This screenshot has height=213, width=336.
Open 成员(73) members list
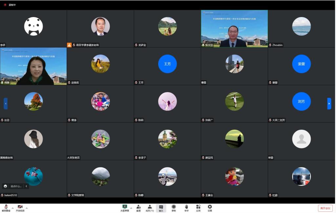(150, 208)
